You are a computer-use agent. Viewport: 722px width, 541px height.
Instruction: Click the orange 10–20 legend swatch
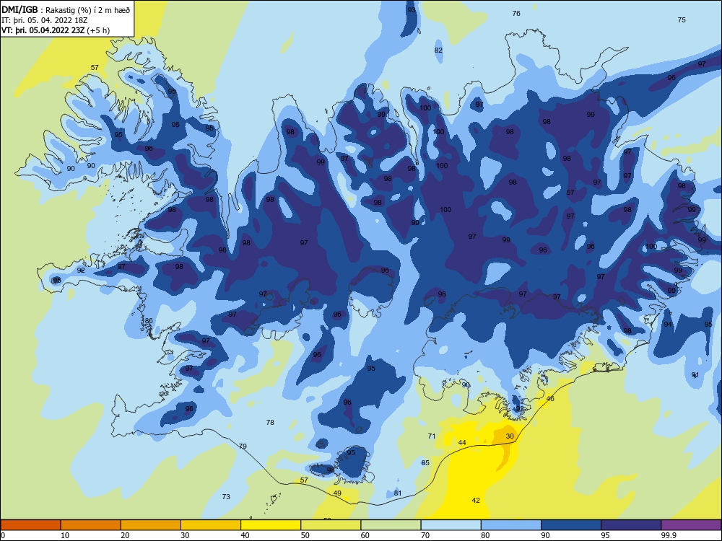tap(91, 525)
